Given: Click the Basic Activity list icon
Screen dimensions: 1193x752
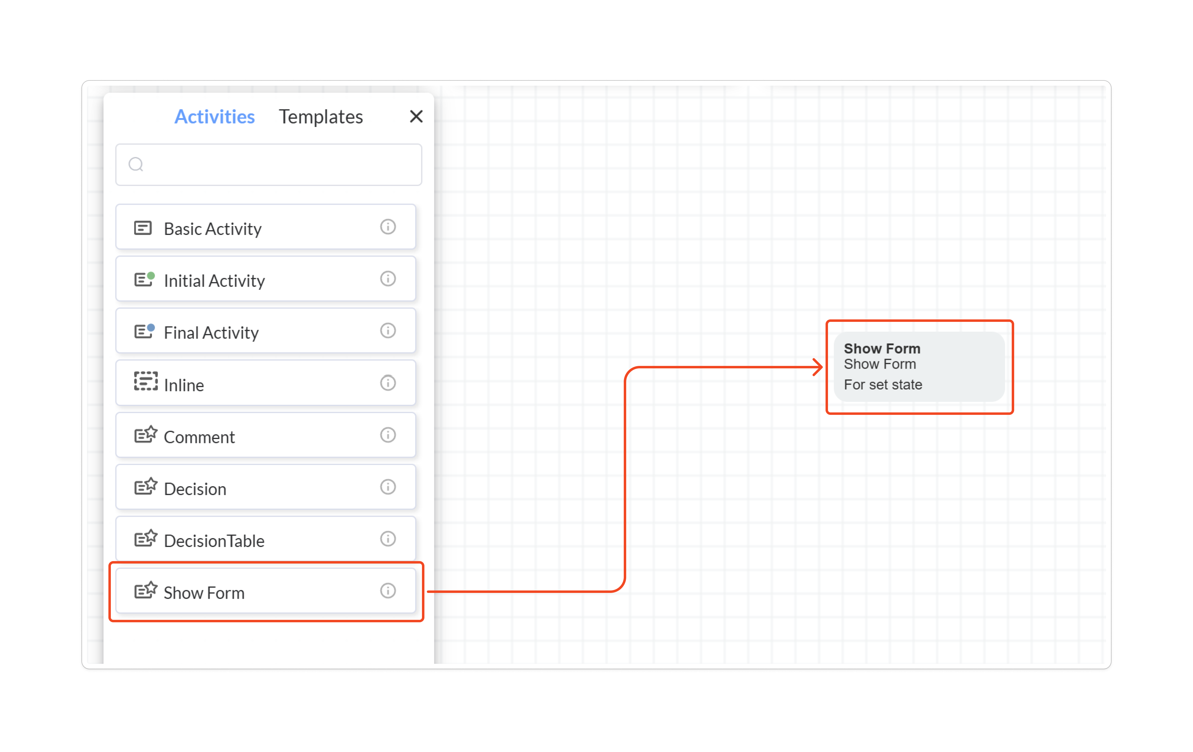Looking at the screenshot, I should pyautogui.click(x=143, y=228).
